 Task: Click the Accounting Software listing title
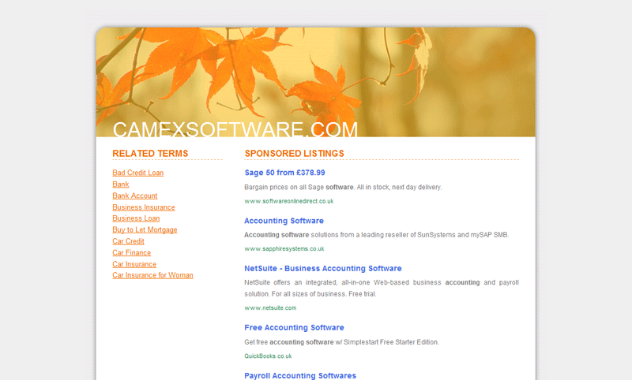click(x=284, y=221)
